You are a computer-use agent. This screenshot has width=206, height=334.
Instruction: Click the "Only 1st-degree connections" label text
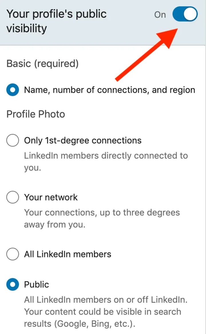coord(83,141)
